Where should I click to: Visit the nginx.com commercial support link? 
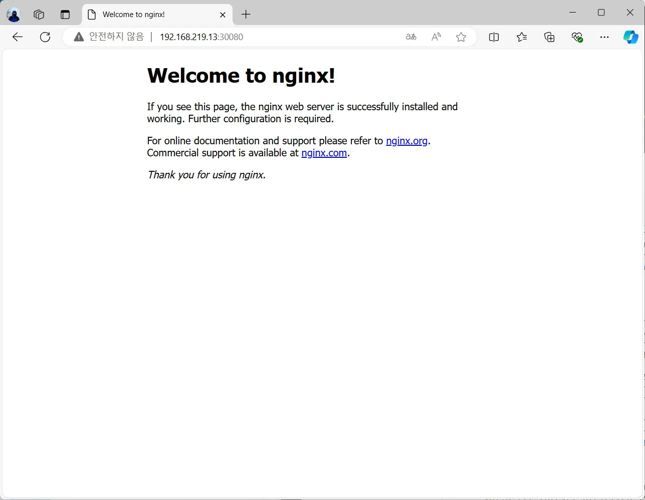click(324, 153)
